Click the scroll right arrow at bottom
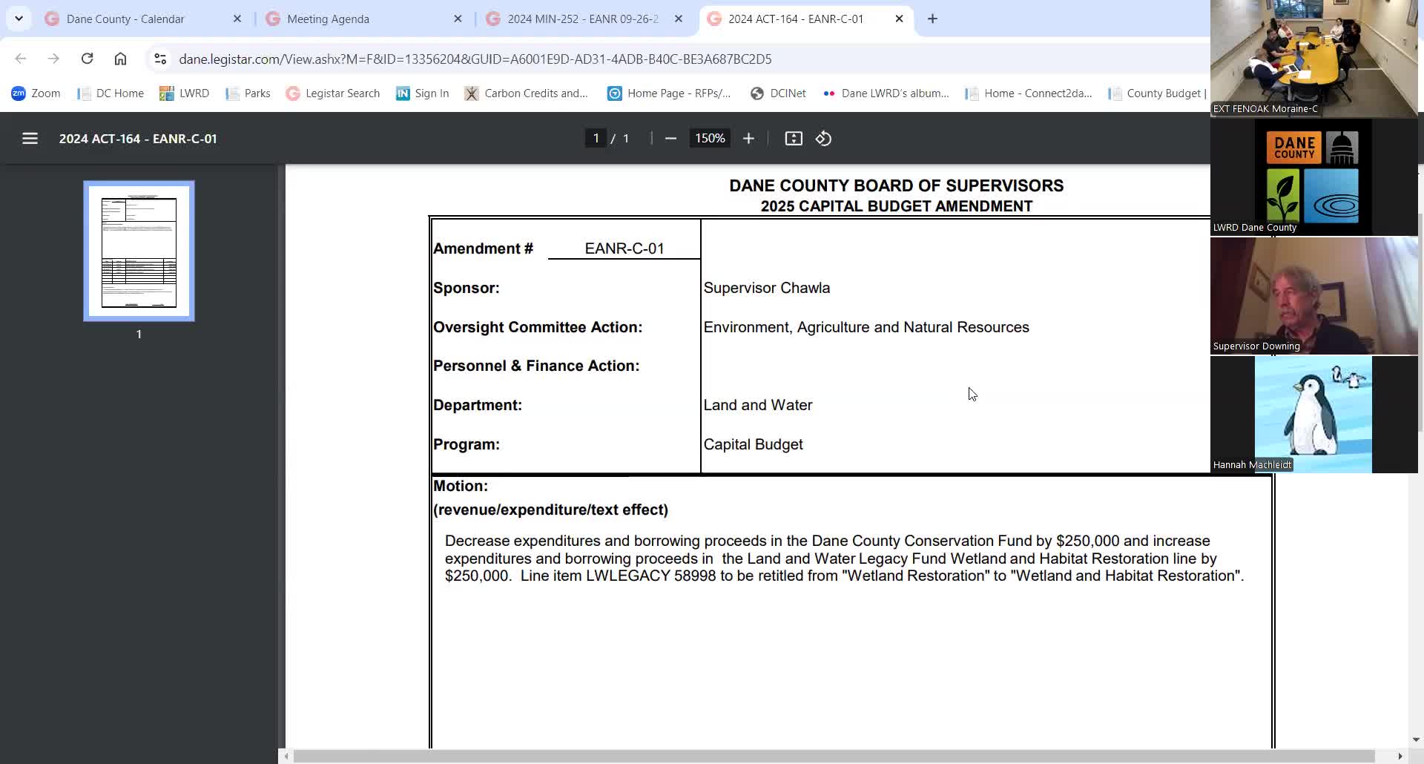Viewport: 1424px width, 764px height. point(1400,756)
